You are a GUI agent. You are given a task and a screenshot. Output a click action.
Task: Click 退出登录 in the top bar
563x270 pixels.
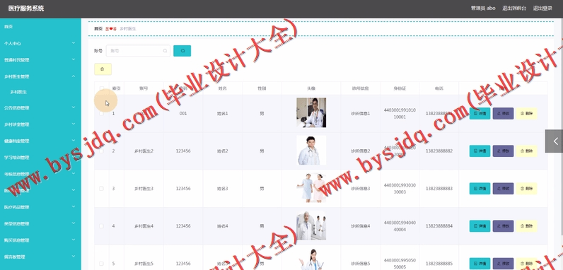tap(542, 8)
